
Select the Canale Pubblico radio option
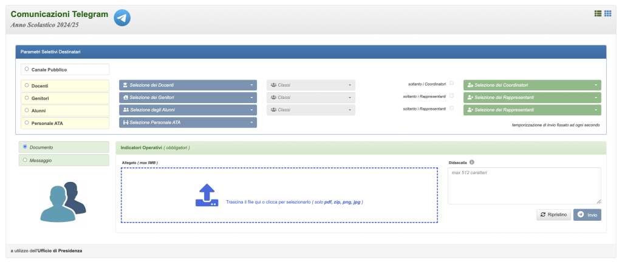click(26, 70)
